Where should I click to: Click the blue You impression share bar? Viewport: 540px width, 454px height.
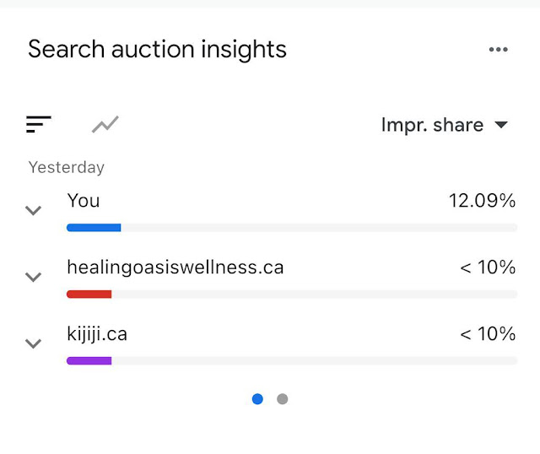pyautogui.click(x=94, y=227)
